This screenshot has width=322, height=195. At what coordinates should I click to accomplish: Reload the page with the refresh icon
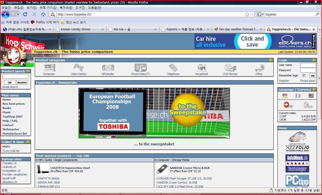click(25, 14)
